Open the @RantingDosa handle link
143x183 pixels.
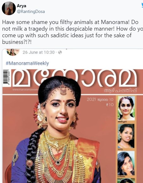[x=31, y=12]
